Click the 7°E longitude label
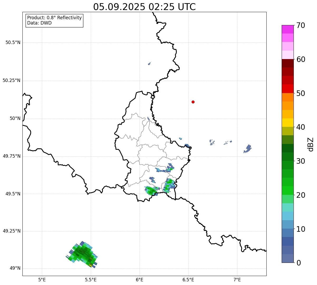 coord(237,279)
